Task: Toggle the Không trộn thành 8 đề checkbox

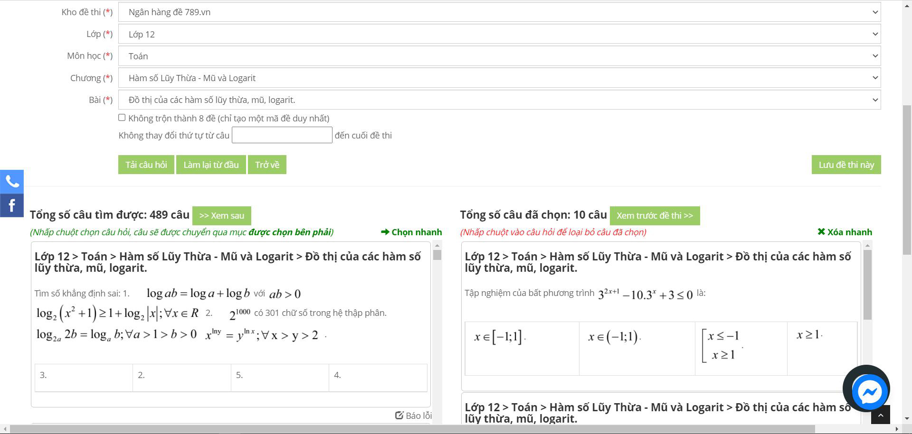Action: (x=122, y=118)
